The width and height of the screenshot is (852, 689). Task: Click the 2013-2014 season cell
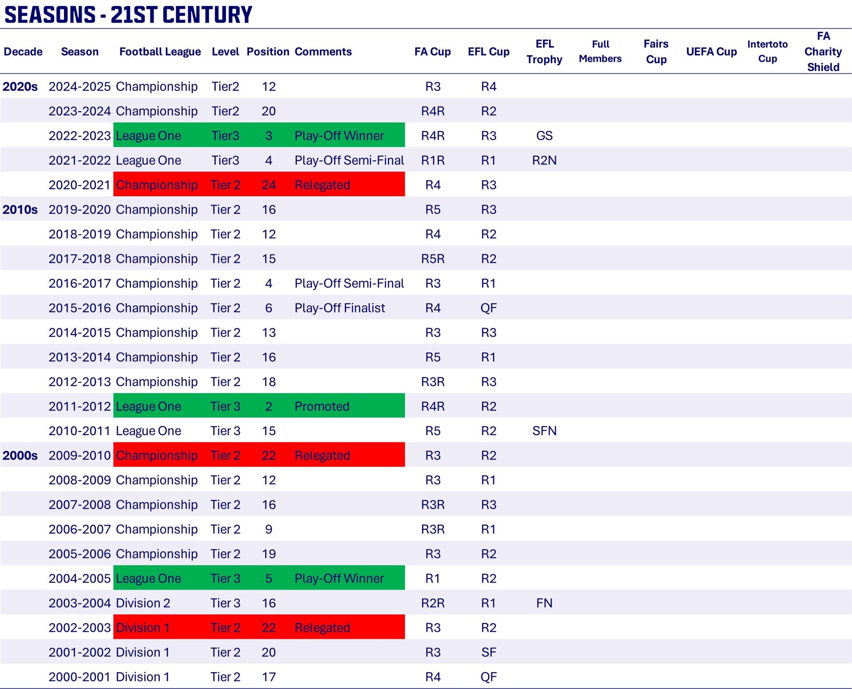pos(80,357)
